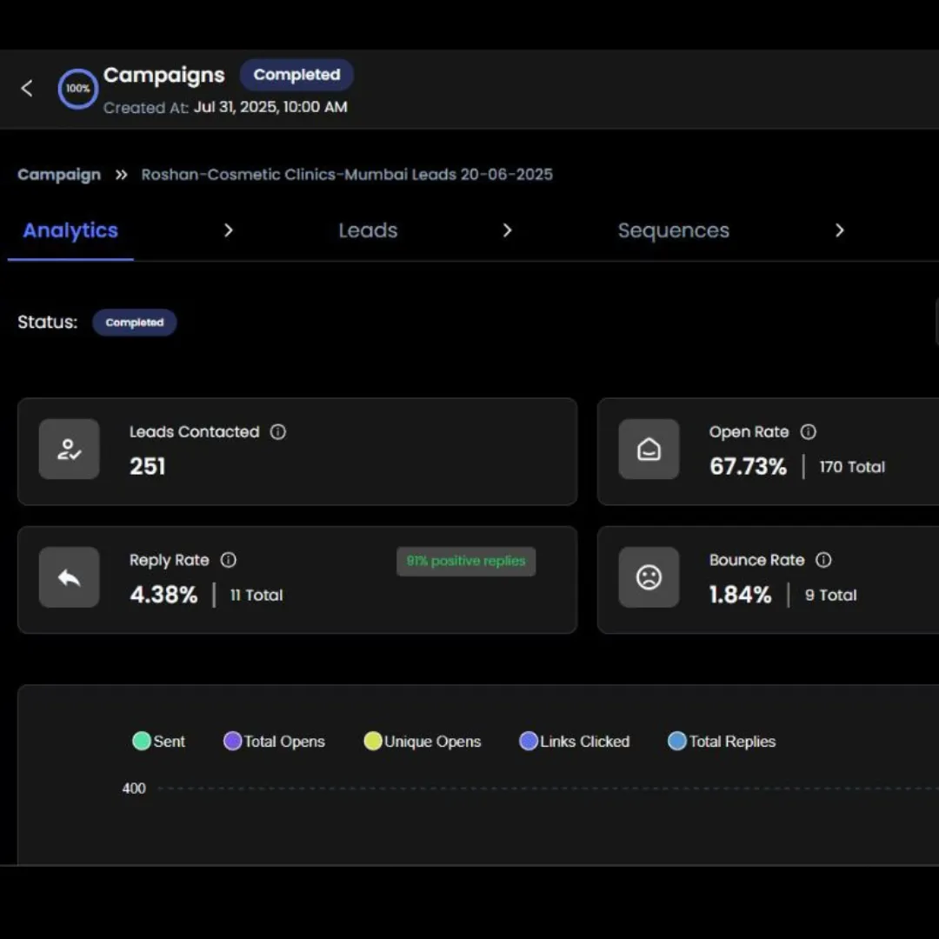
Task: Toggle the Unique Opens legend item
Action: point(423,742)
